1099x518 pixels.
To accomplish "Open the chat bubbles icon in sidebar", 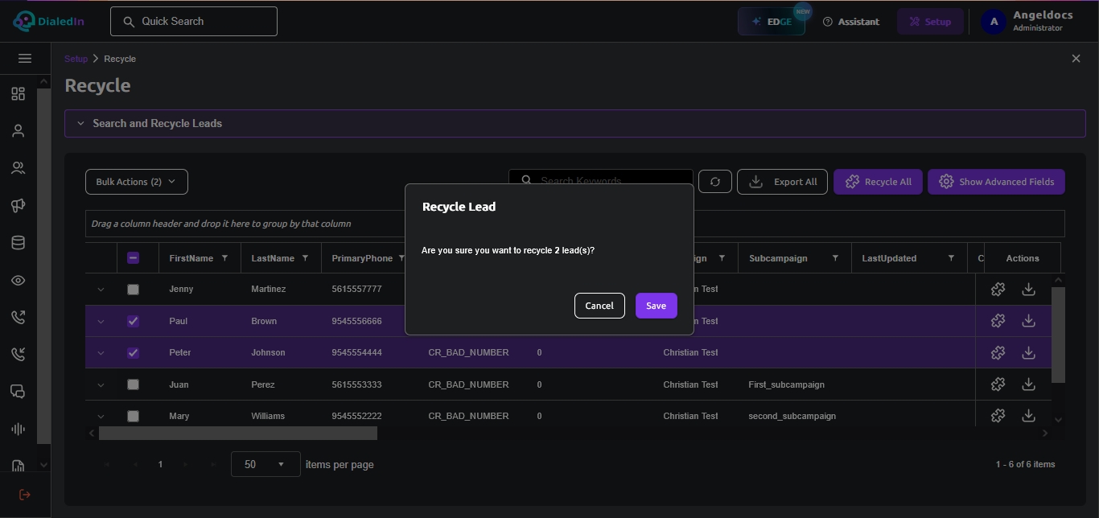I will [18, 392].
